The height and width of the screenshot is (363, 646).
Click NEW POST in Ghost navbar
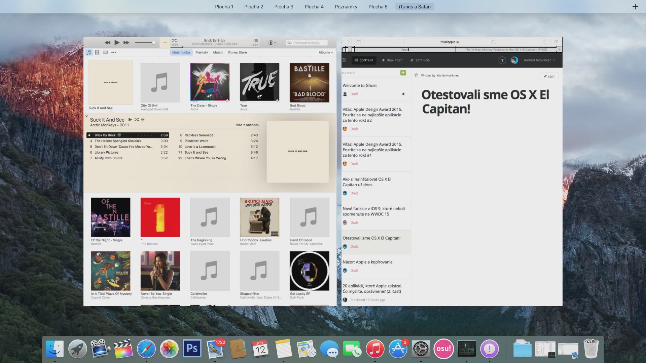coord(392,60)
